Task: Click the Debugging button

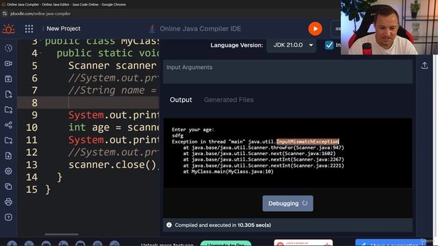Action: point(287,204)
